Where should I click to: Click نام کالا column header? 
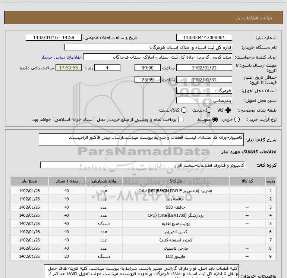(176, 181)
